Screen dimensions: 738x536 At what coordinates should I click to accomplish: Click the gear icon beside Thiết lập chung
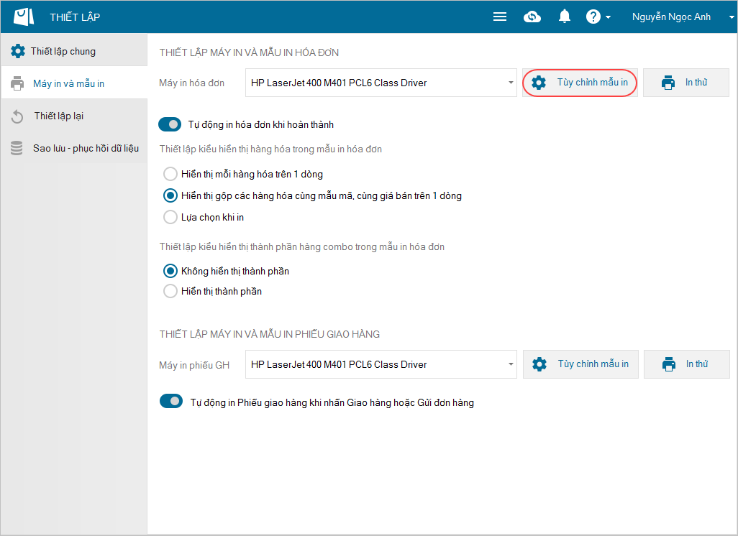click(x=18, y=51)
